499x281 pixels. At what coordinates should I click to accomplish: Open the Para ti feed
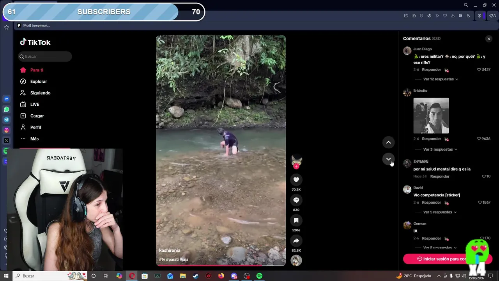pos(37,70)
